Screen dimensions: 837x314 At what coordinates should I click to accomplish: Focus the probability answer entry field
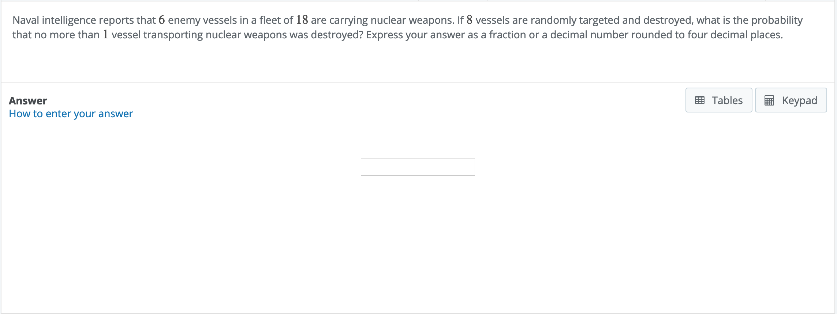[418, 166]
